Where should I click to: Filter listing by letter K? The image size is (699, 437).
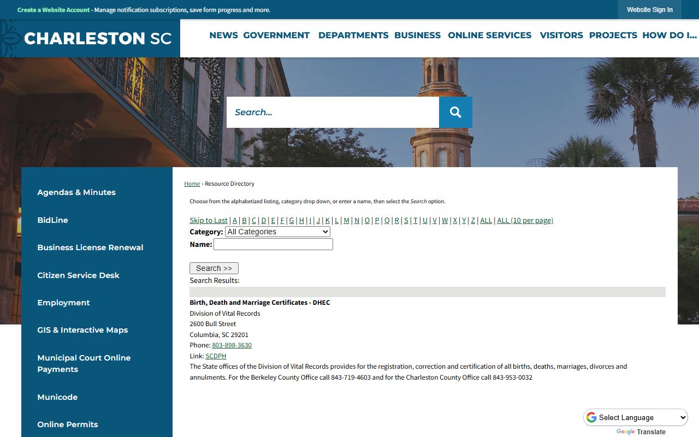[x=328, y=220]
